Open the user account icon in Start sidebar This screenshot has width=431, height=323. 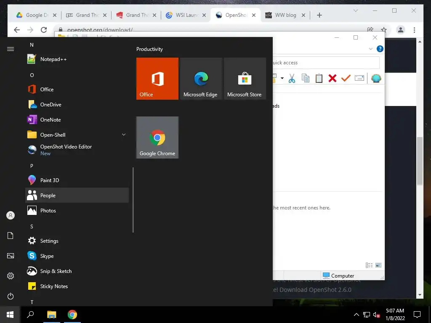11,215
